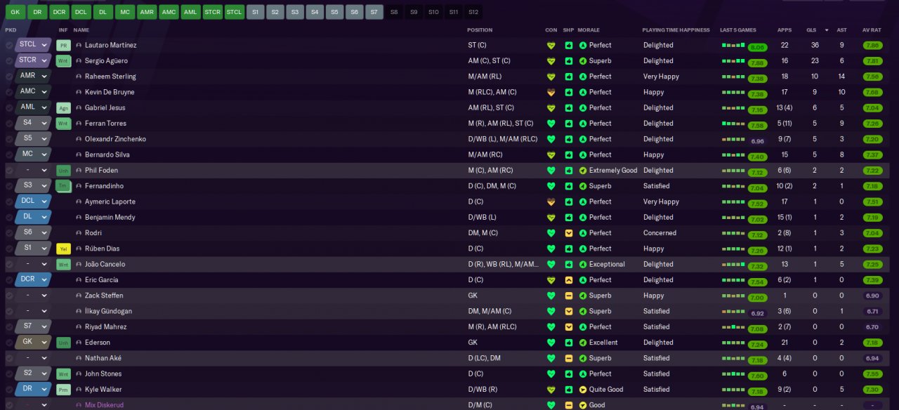Click the 7.86 average rating badge for Lautaro Martínez

click(x=872, y=45)
